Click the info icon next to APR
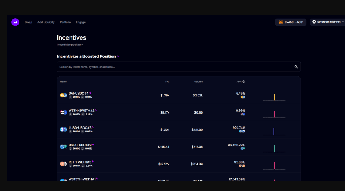 [244, 82]
